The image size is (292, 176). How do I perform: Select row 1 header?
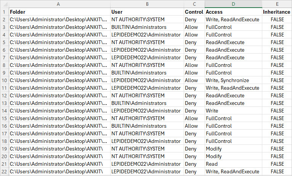tap(5, 12)
